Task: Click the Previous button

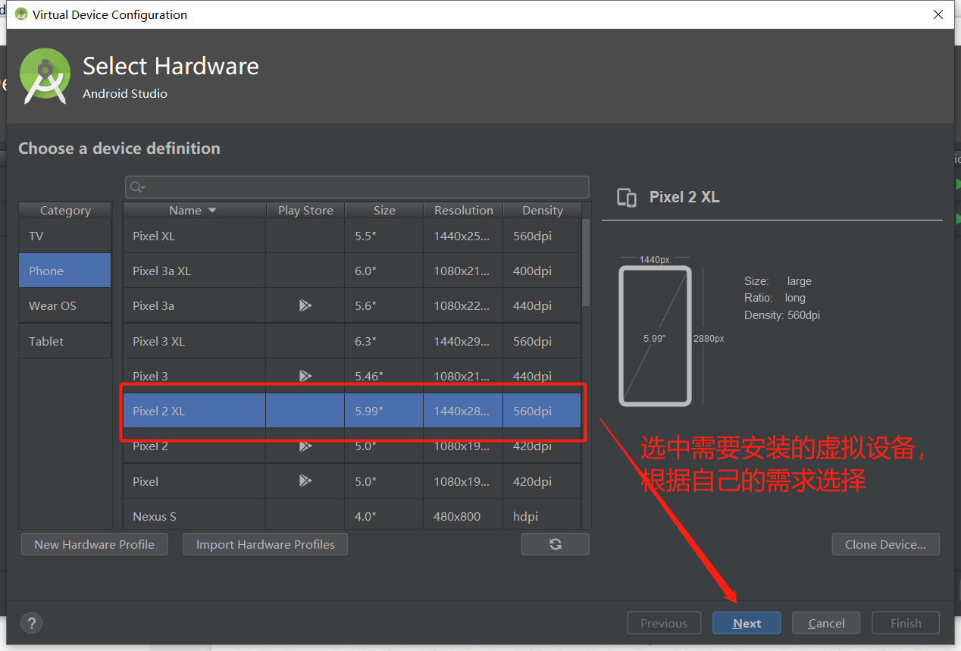Action: pyautogui.click(x=663, y=623)
